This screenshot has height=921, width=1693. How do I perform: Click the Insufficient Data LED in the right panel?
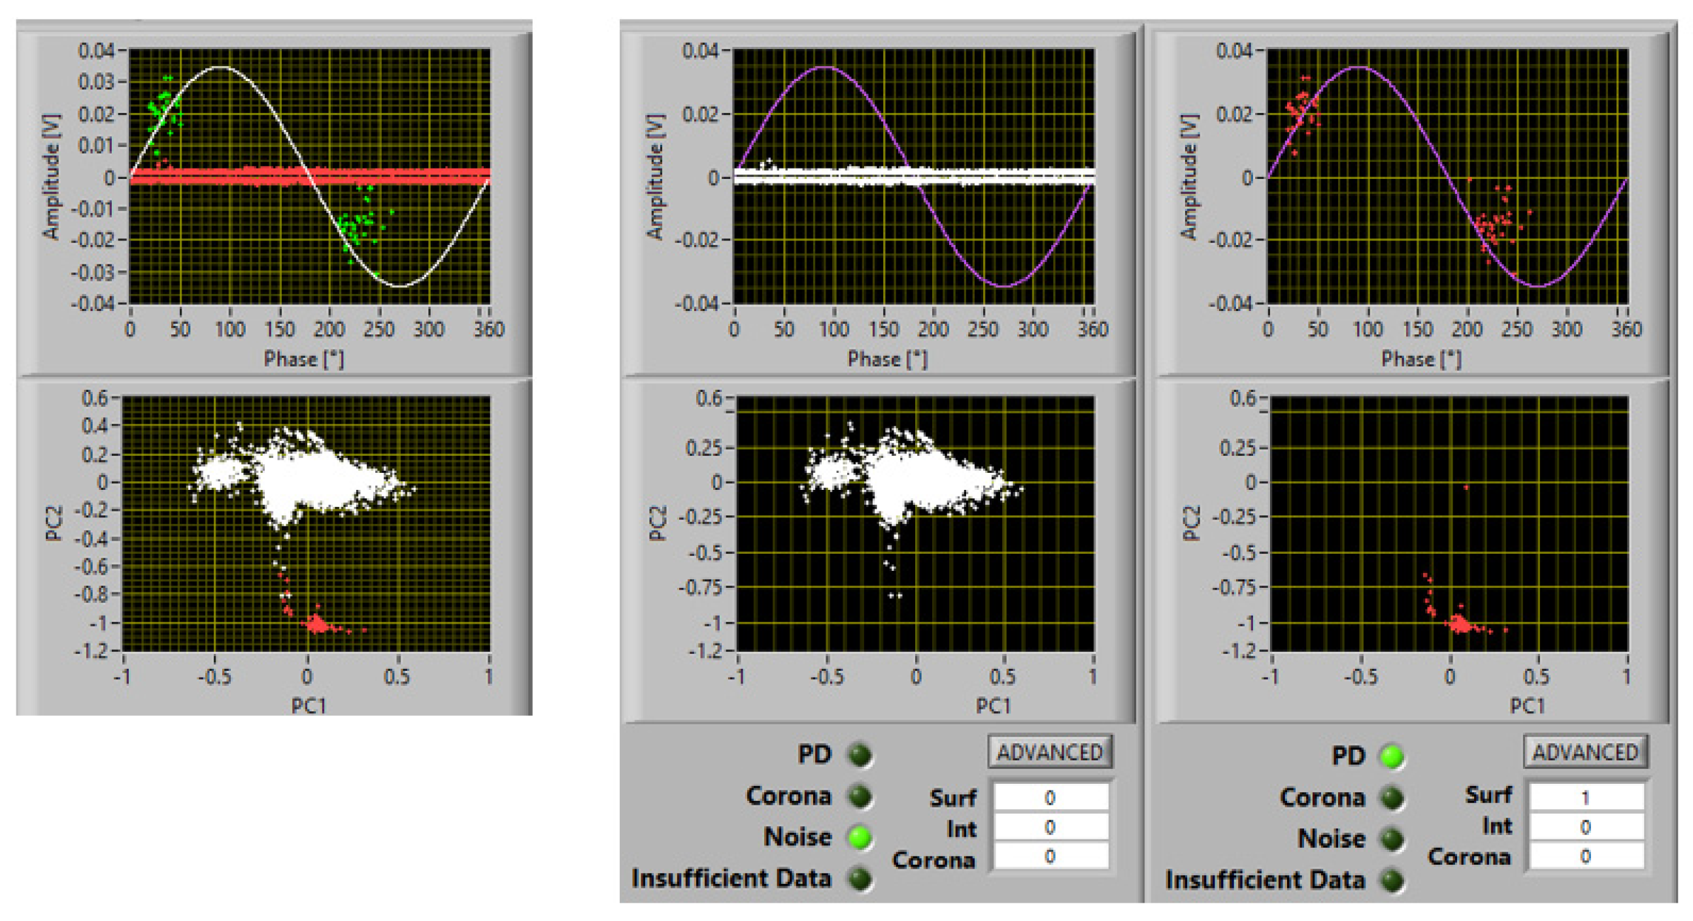pos(1392,881)
